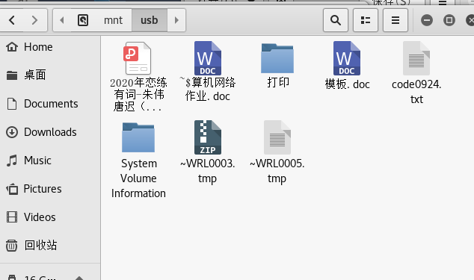
Task: Minimize the file manager window
Action: coord(427,20)
